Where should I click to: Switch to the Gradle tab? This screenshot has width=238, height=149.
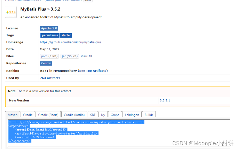(x=28, y=115)
